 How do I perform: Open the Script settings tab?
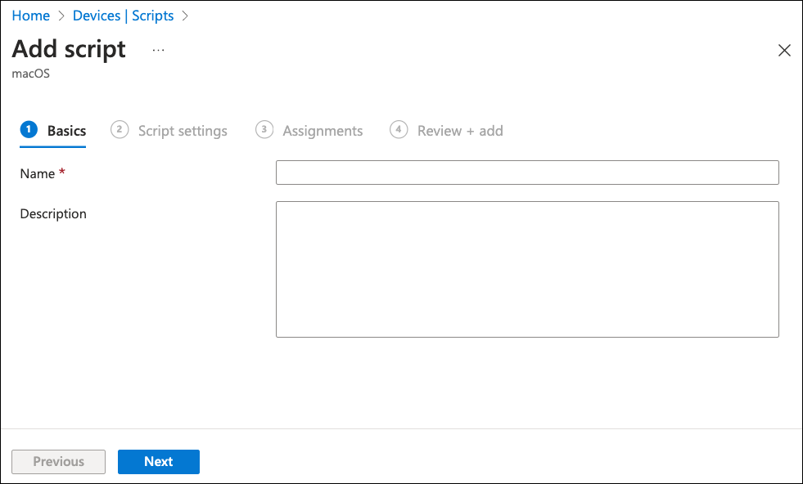[x=183, y=131]
